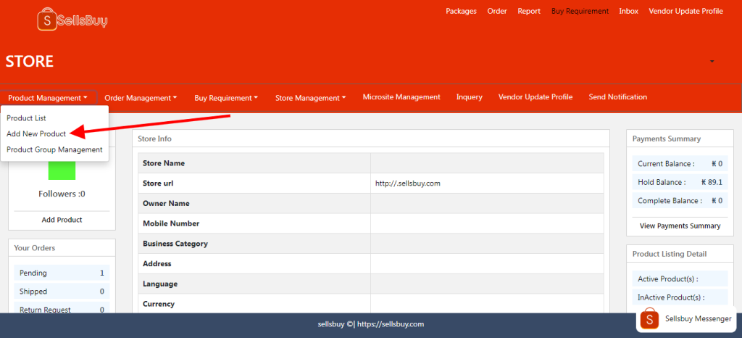Screen dimensions: 742x338
Task: Click the Hold Balance ₭ 89.1 row
Action: [680, 182]
